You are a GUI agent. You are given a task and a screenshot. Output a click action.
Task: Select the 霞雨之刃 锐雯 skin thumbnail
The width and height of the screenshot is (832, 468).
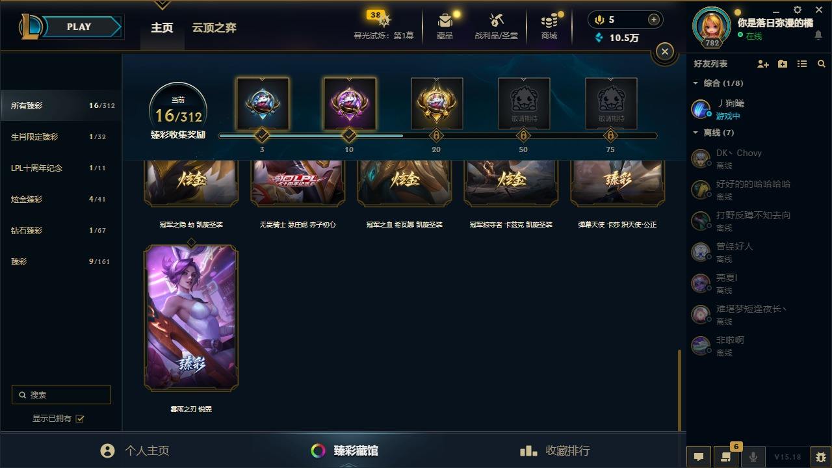[191, 318]
